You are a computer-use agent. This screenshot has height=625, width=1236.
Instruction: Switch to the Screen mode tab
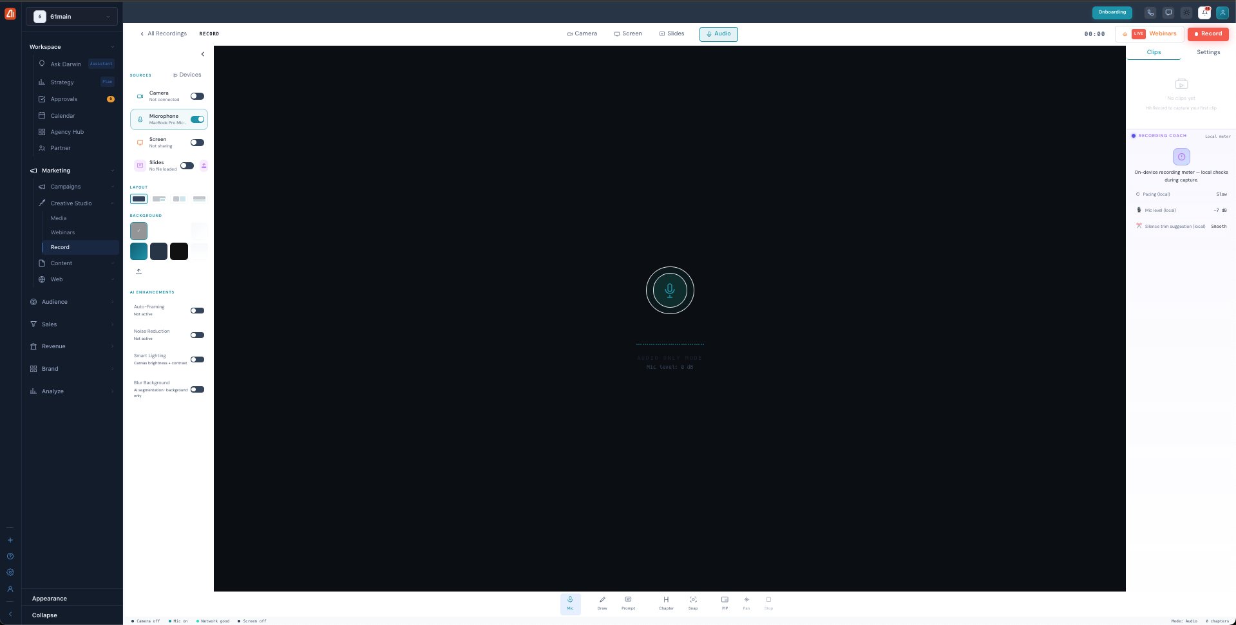(x=628, y=33)
